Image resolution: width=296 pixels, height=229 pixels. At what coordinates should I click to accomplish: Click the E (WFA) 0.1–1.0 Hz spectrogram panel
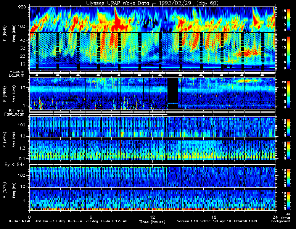[152, 150]
